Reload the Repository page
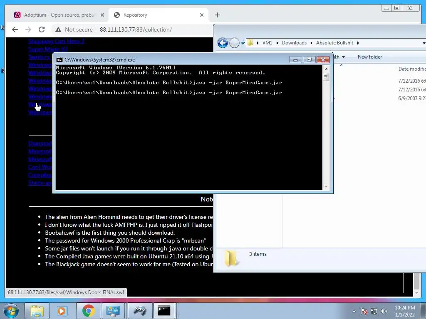Viewport: 426px width, 319px height. click(42, 29)
